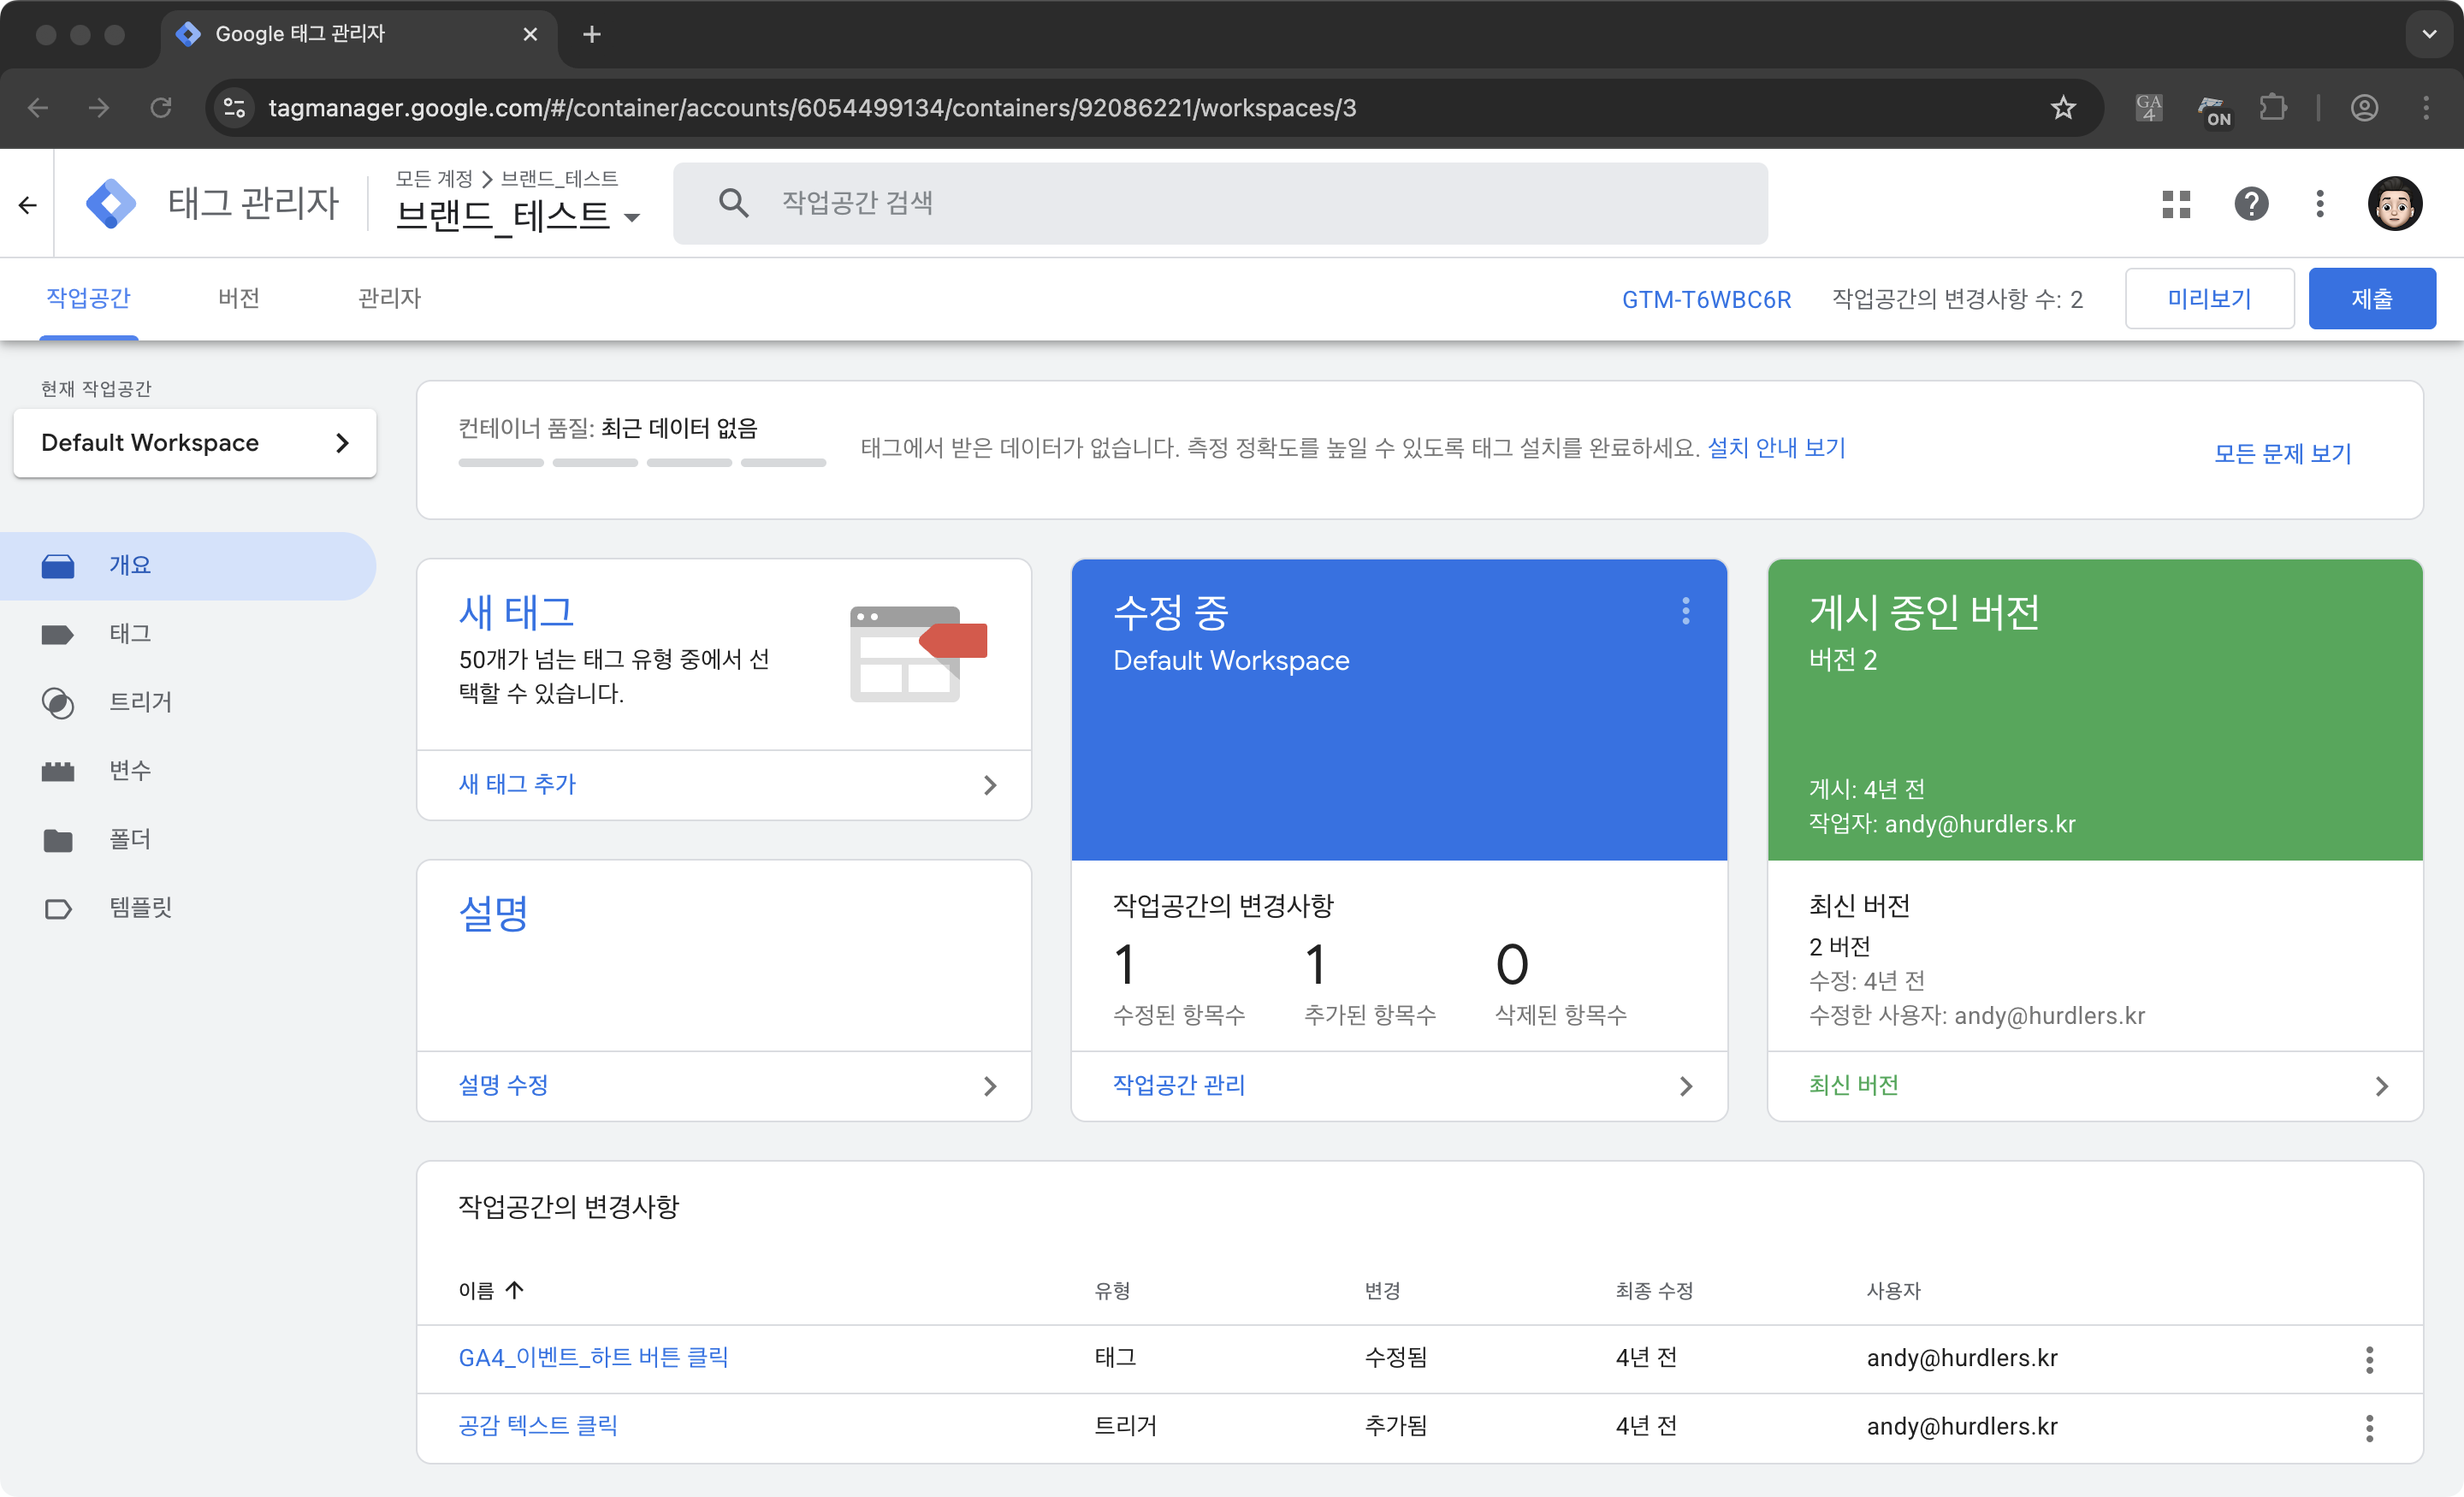
Task: Click the GTM-T6WBC6R container ID link
Action: pos(1706,299)
